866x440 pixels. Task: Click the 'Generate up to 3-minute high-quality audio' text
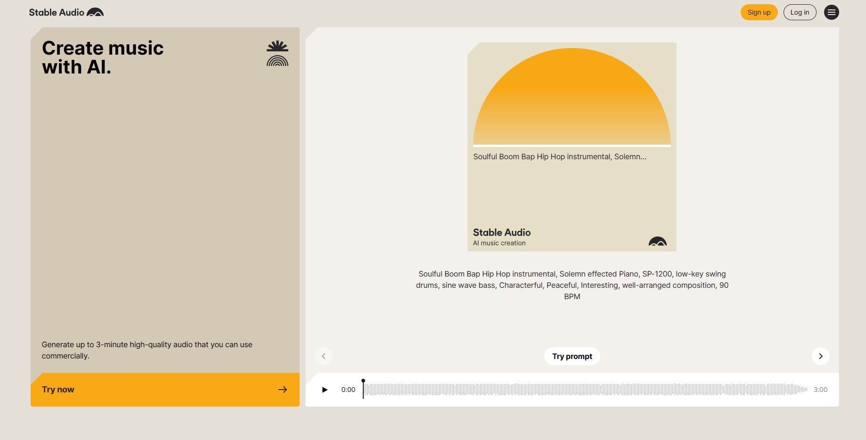(x=147, y=350)
